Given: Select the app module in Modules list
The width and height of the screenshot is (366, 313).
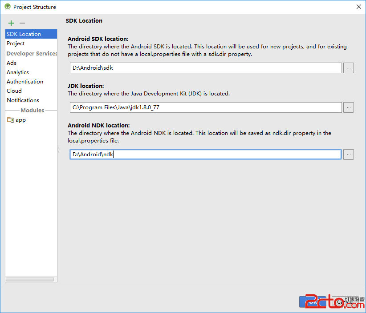Looking at the screenshot, I should [x=20, y=120].
